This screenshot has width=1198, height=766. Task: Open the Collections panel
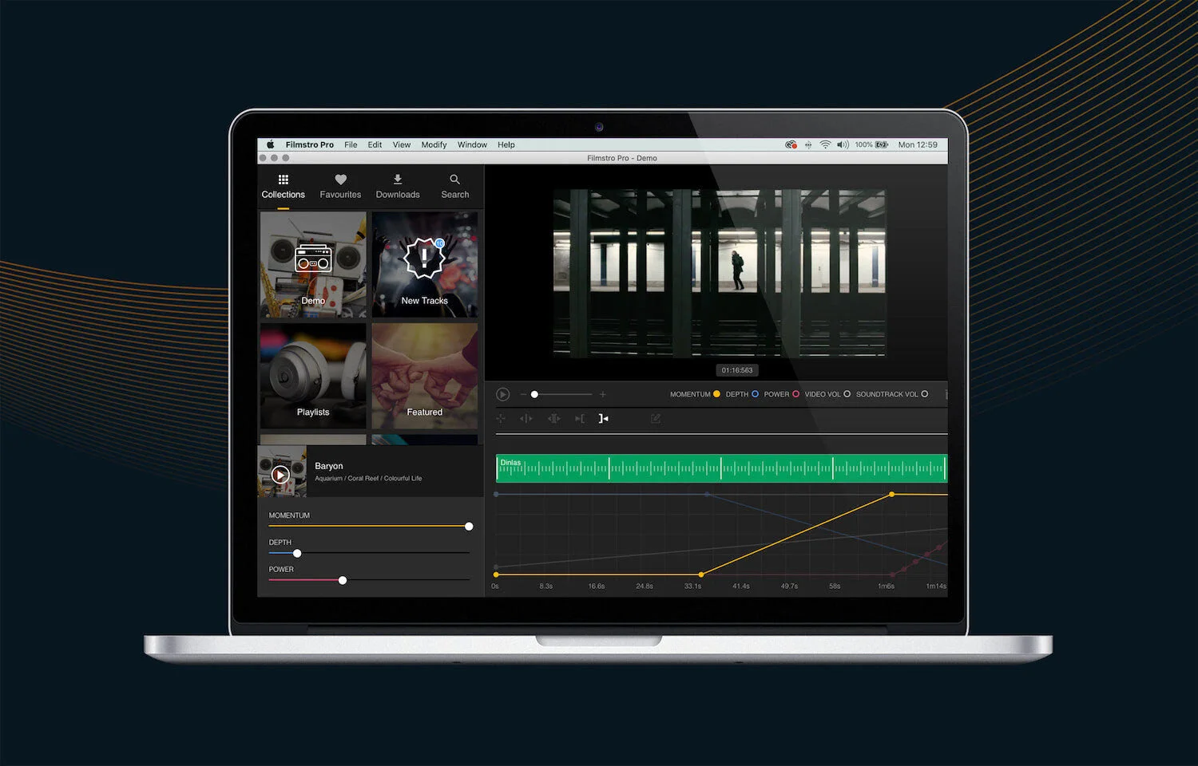(x=283, y=186)
